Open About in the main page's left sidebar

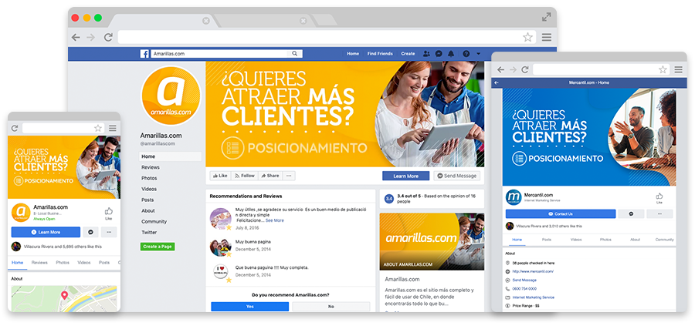click(x=148, y=210)
